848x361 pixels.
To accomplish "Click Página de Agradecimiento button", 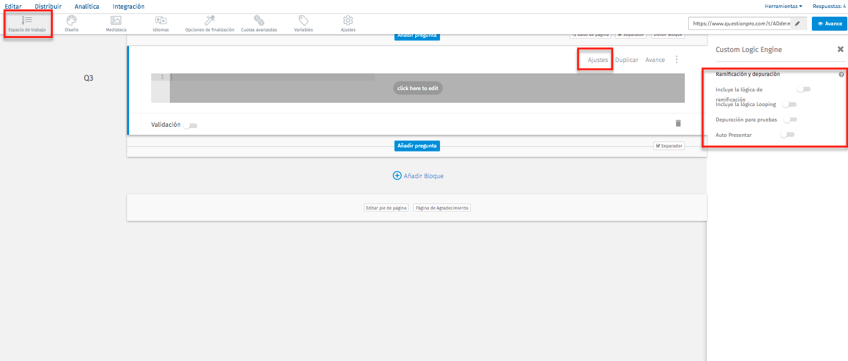I will 442,208.
